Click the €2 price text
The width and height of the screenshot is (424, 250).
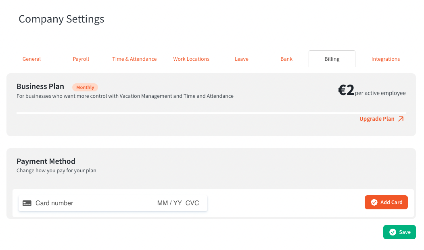point(346,90)
